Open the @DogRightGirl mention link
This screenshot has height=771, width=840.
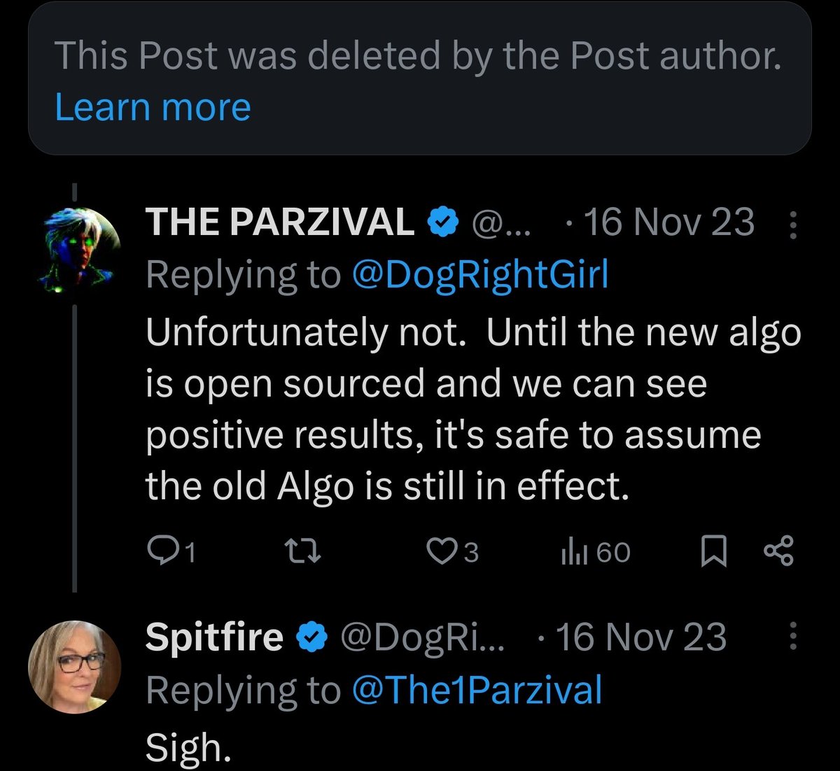[x=481, y=274]
